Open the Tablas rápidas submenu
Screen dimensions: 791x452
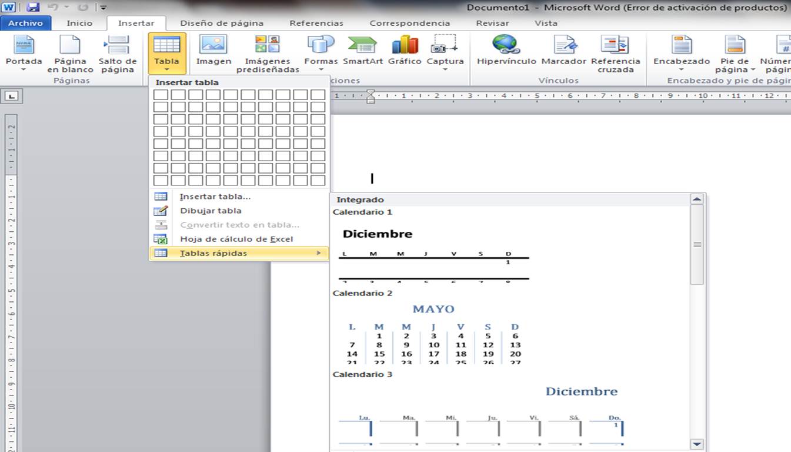click(x=239, y=253)
